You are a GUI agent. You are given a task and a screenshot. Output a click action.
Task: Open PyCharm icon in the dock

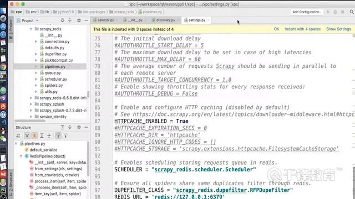point(3,191)
